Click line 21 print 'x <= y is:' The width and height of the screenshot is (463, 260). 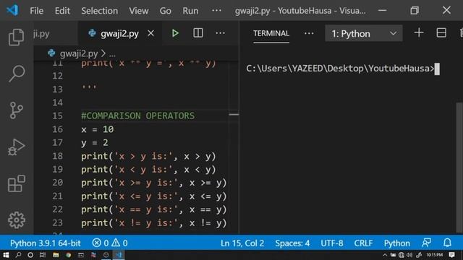click(154, 196)
